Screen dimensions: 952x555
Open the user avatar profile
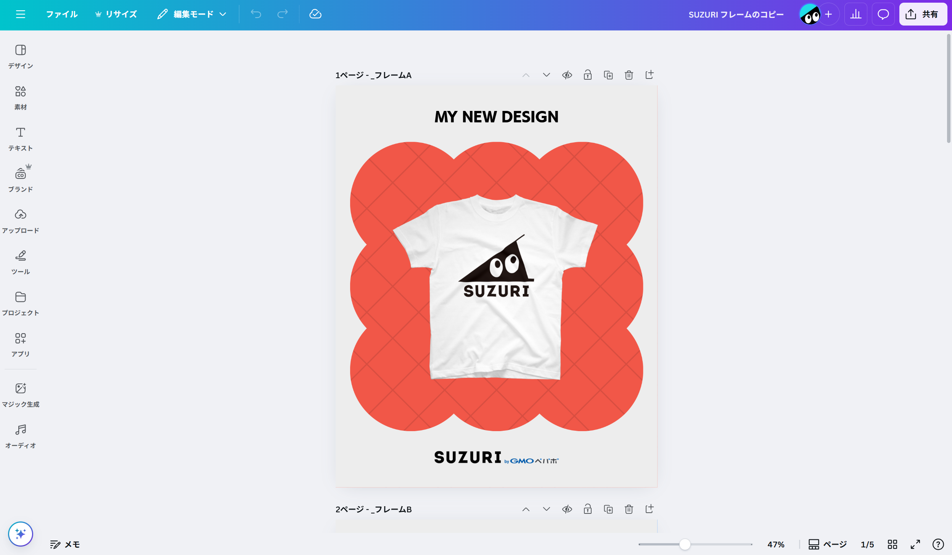click(809, 14)
